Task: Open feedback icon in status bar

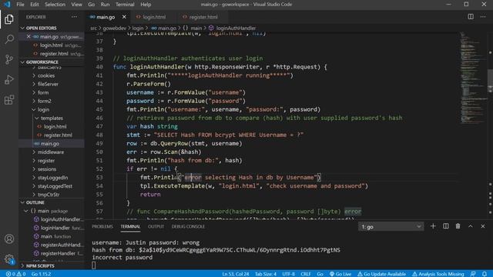Action: pos(473,274)
